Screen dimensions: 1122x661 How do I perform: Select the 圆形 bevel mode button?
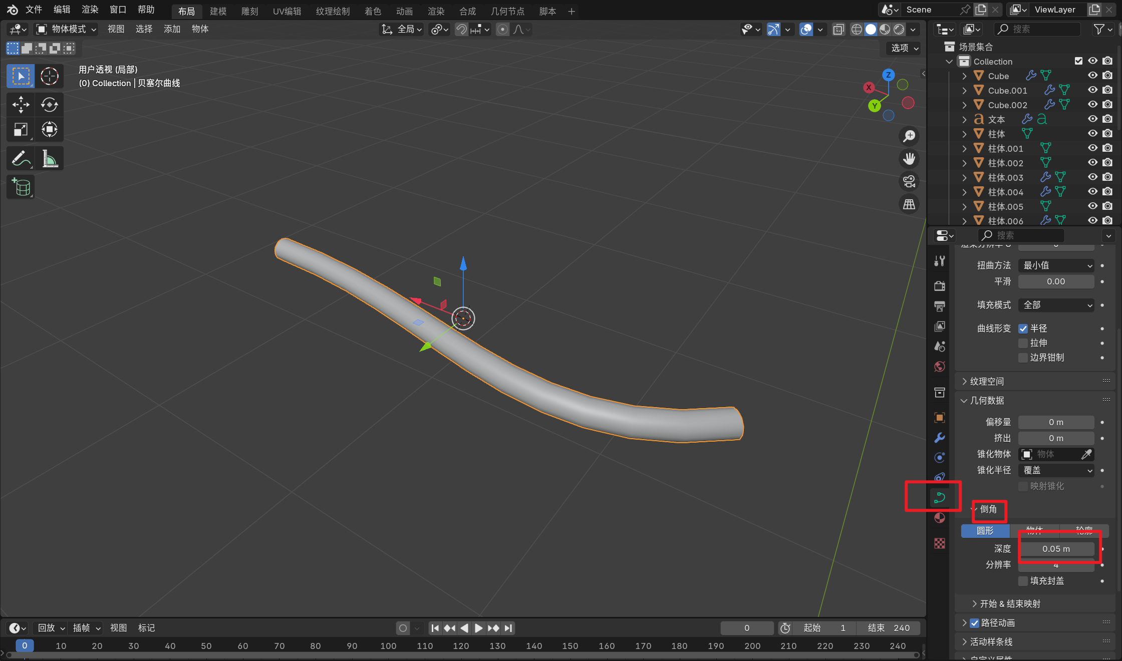tap(985, 531)
